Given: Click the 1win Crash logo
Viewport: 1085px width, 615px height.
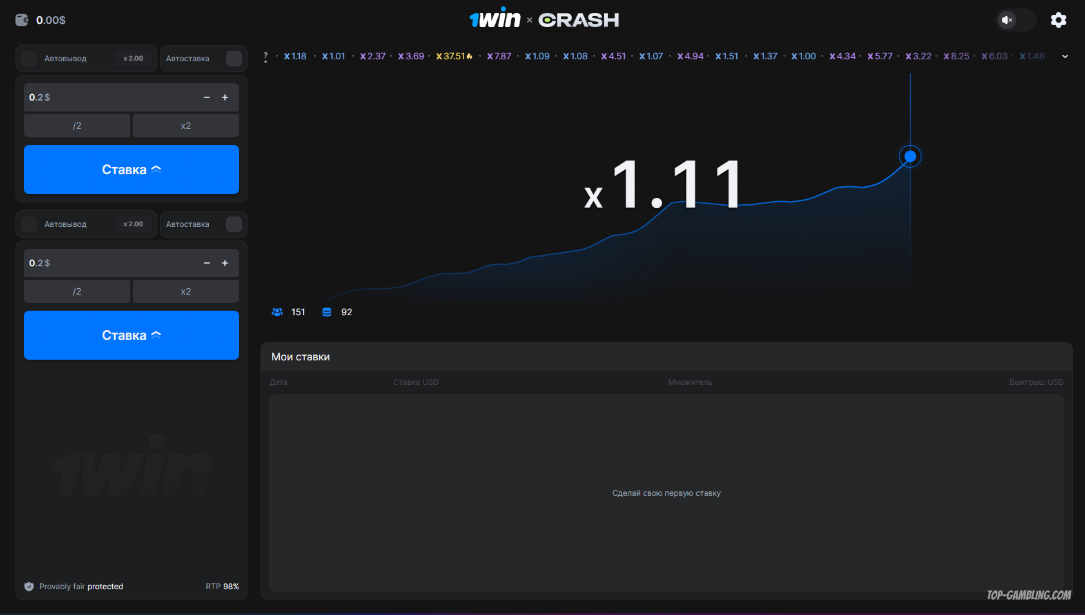Looking at the screenshot, I should pyautogui.click(x=543, y=19).
